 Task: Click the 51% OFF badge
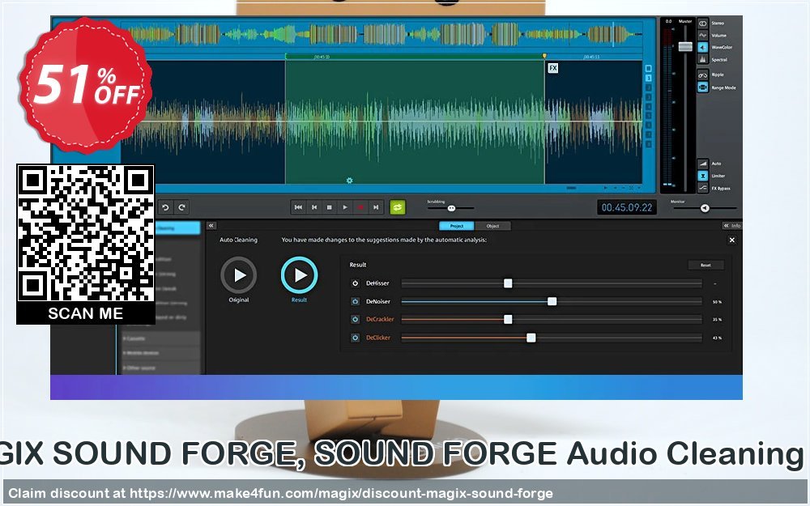point(86,85)
